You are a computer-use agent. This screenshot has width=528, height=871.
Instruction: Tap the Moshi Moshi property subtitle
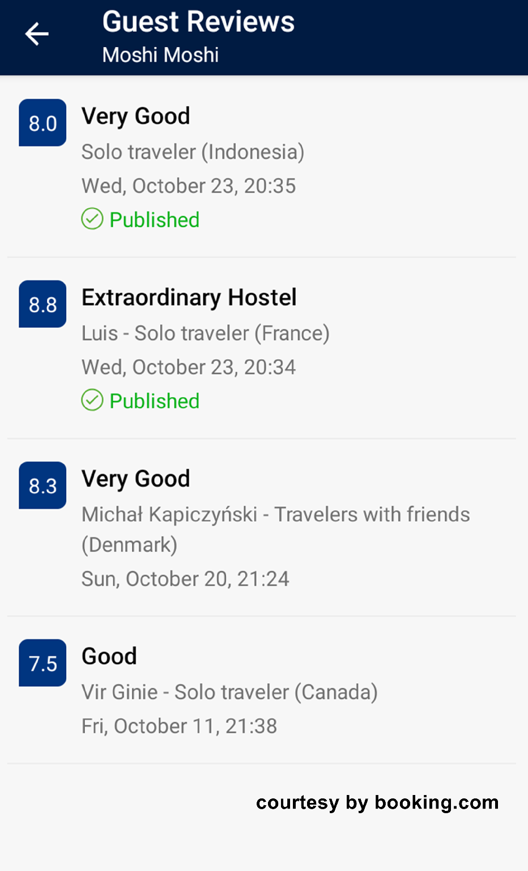click(160, 55)
